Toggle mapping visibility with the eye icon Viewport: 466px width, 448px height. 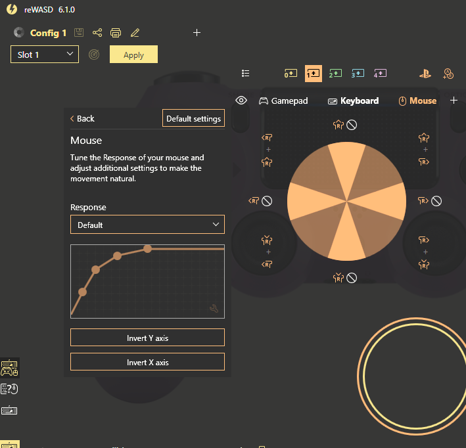click(x=241, y=101)
